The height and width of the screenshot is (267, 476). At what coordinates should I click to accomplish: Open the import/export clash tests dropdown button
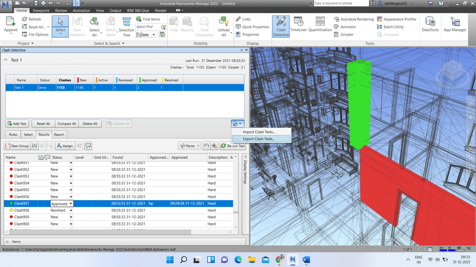tap(237, 123)
